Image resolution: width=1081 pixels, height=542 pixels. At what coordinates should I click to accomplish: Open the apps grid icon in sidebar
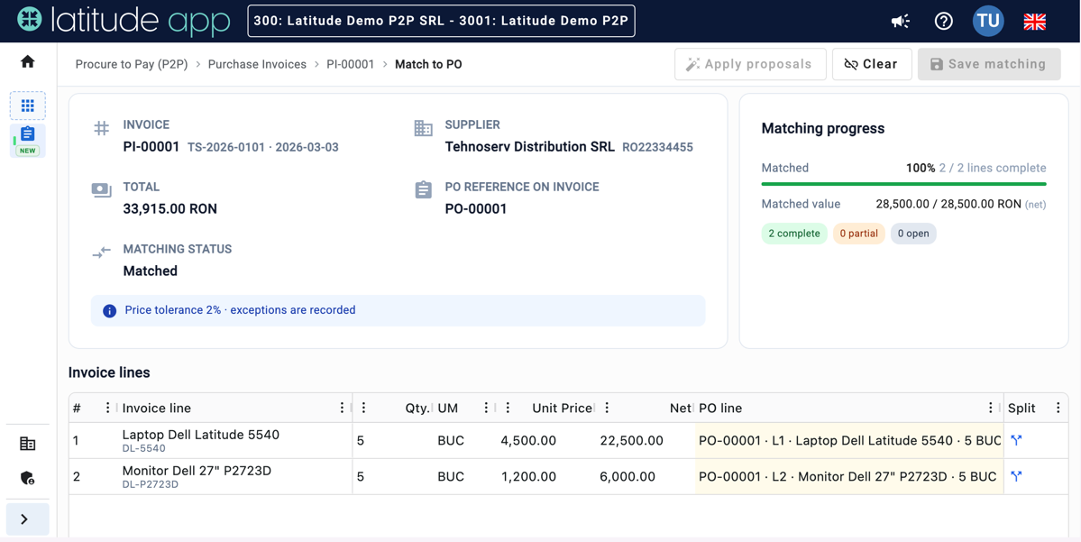[x=28, y=106]
